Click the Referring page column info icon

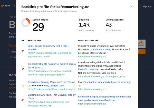pyautogui.click(x=42, y=40)
